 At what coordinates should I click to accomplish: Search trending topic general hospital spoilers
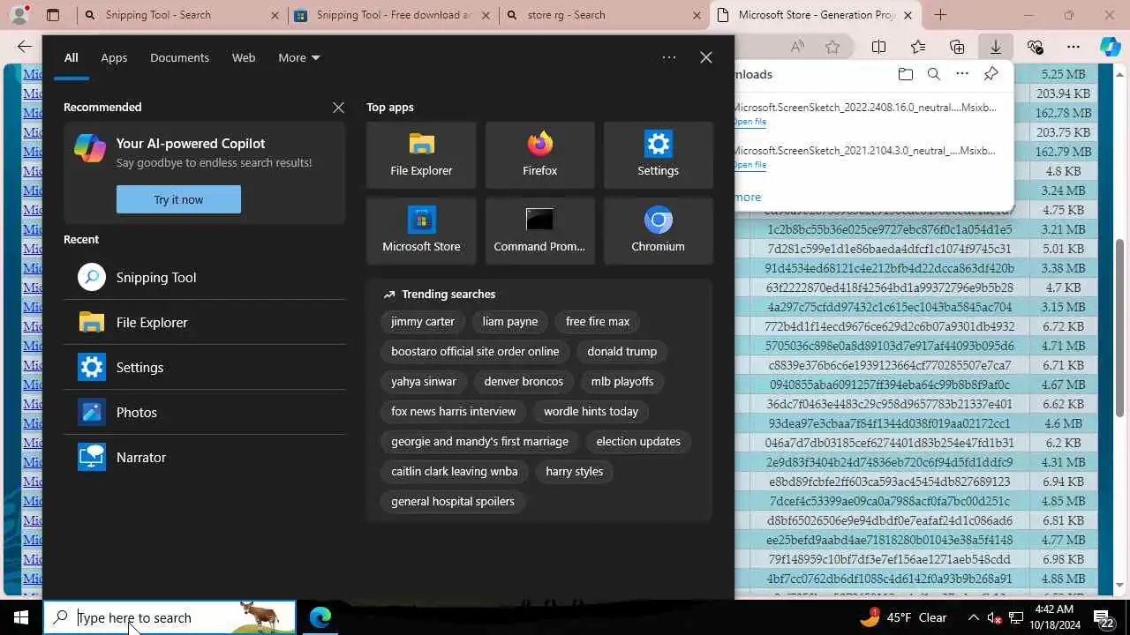(x=453, y=501)
